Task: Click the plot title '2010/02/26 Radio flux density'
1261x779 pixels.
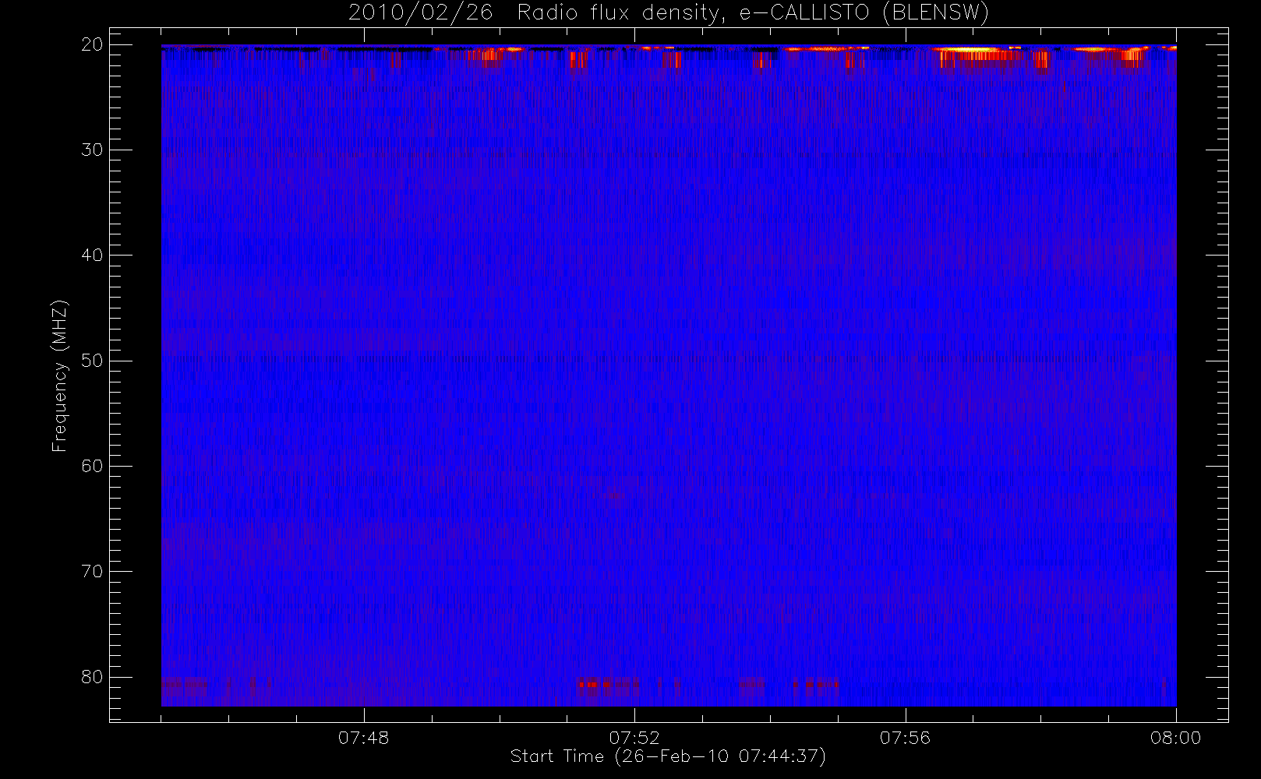Action: pos(668,13)
